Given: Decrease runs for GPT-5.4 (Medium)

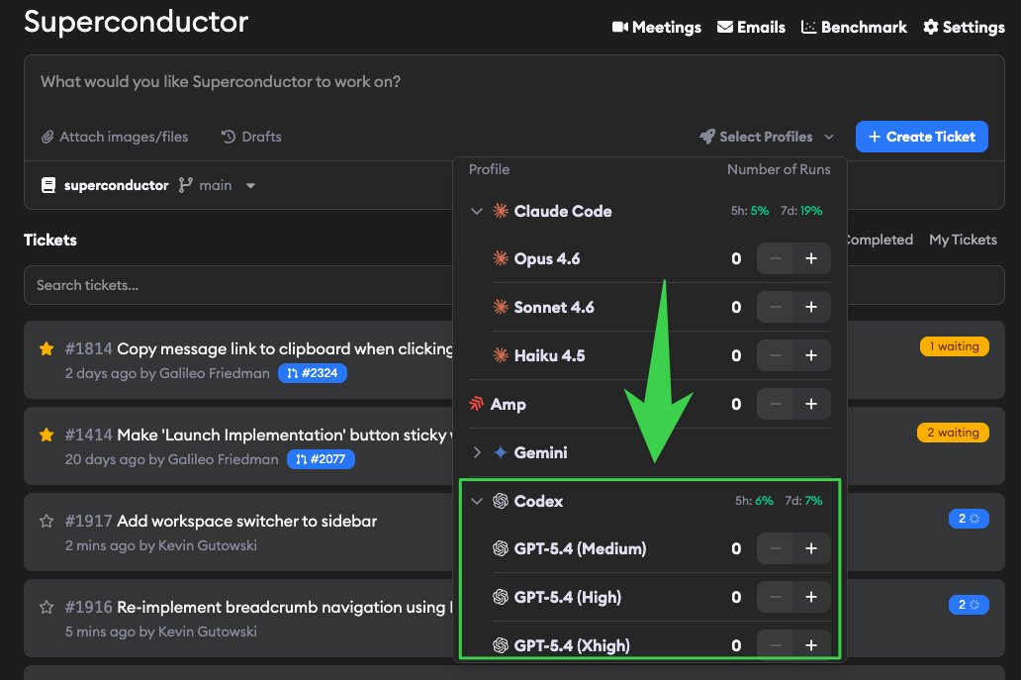Looking at the screenshot, I should pos(775,548).
